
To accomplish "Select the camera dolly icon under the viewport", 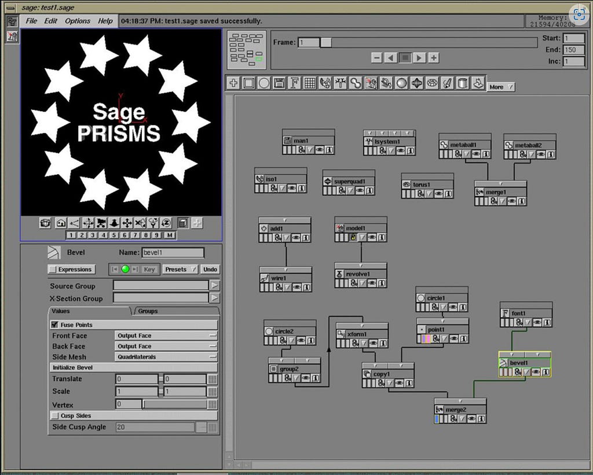I will pyautogui.click(x=101, y=223).
